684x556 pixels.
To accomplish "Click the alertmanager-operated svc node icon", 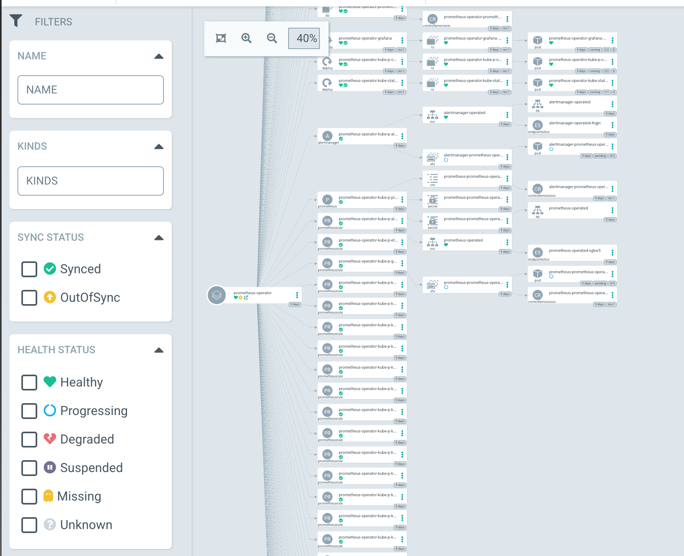I will (433, 115).
